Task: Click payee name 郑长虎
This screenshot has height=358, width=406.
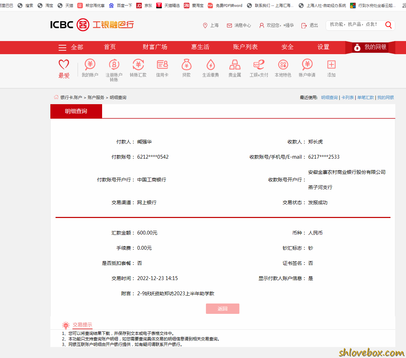Action: coord(315,142)
